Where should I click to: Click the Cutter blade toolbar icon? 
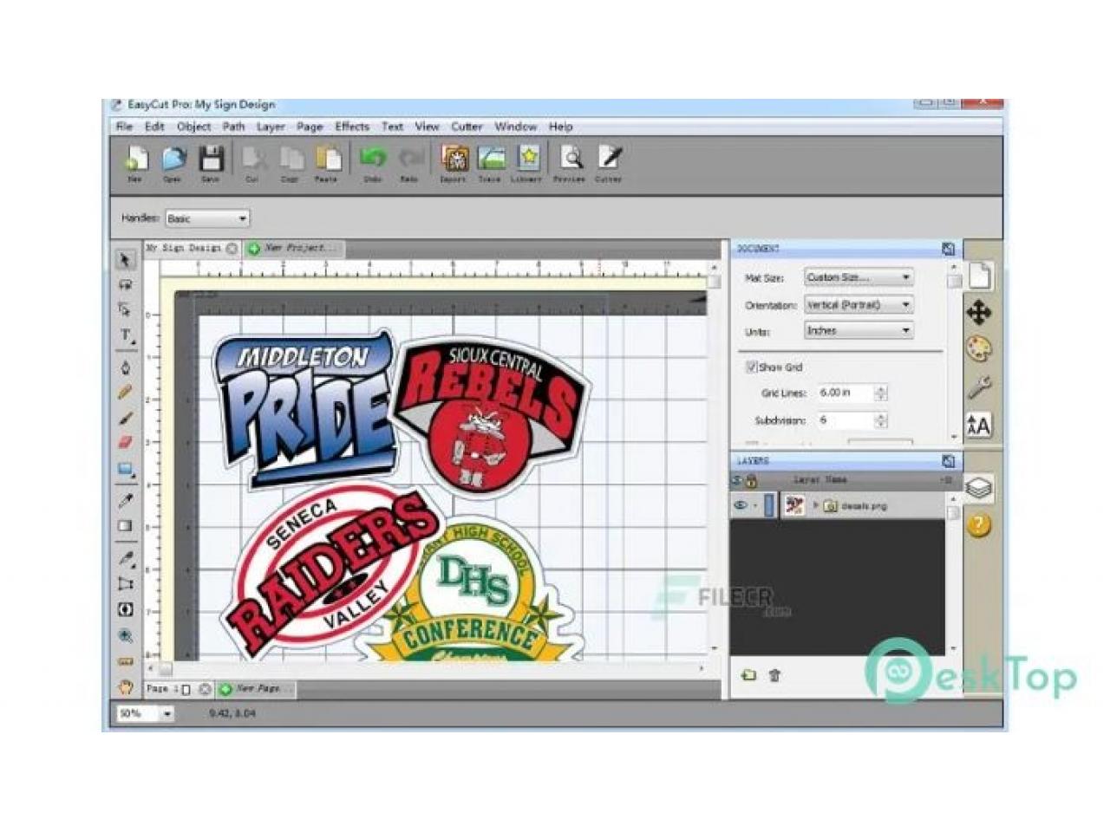(x=610, y=158)
